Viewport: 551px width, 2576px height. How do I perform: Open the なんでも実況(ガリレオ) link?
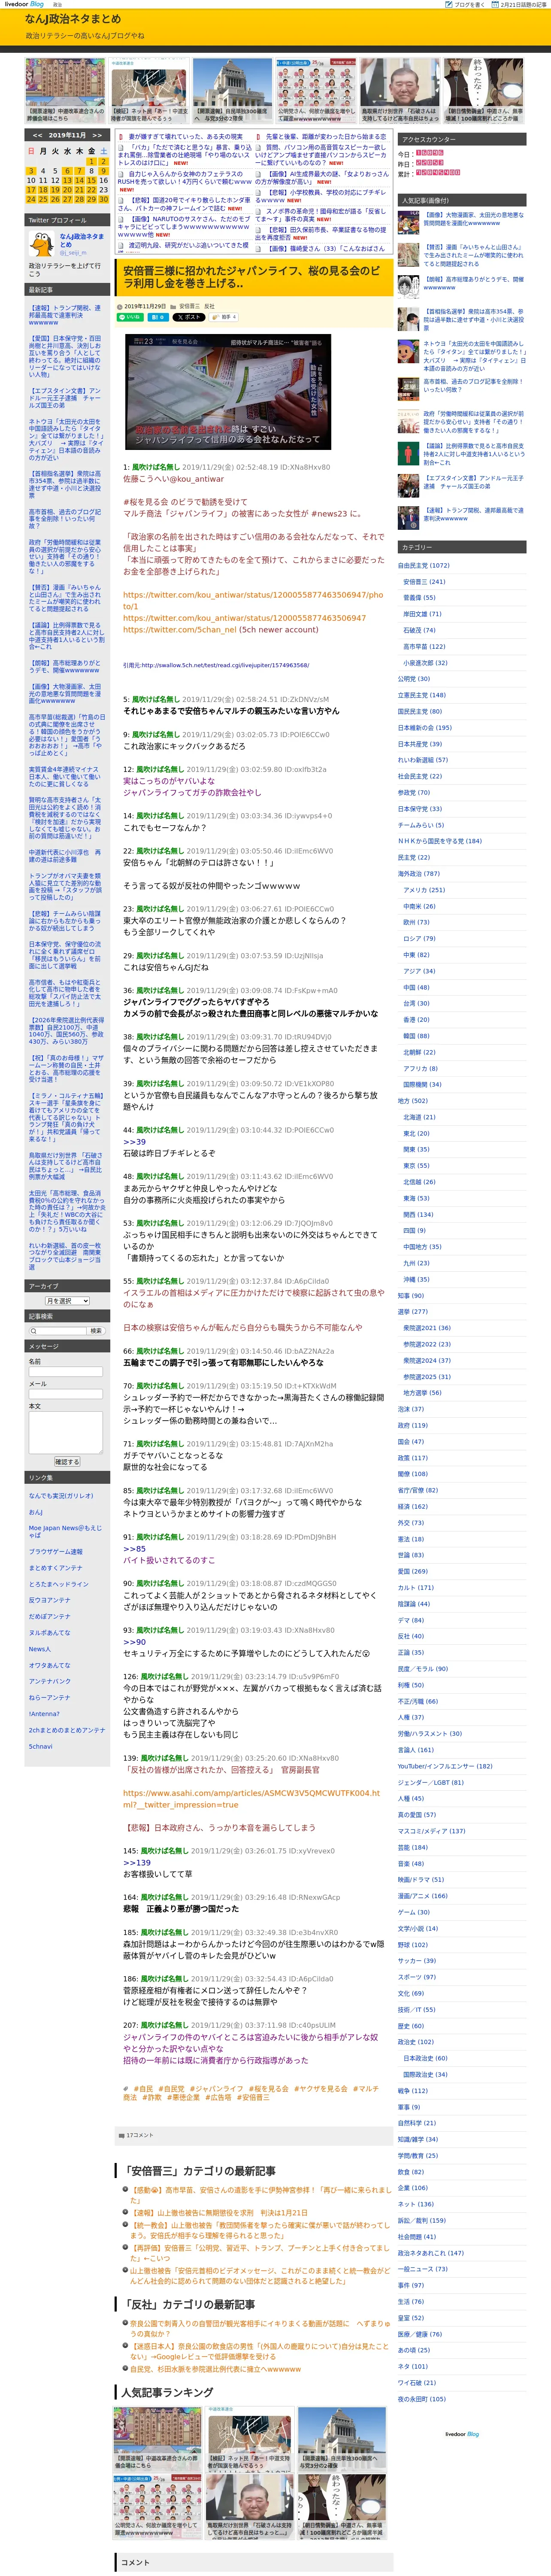[x=62, y=1496]
